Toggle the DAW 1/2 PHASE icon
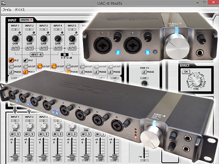 coord(144,72)
